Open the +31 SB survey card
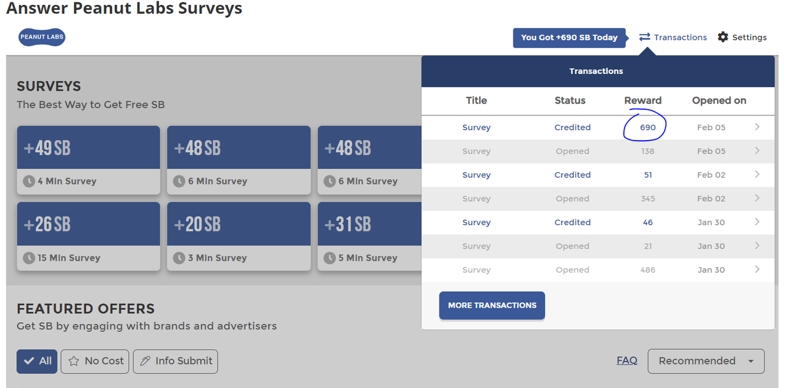This screenshot has height=388, width=789. pos(369,236)
